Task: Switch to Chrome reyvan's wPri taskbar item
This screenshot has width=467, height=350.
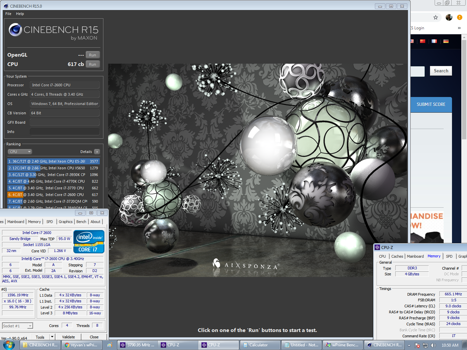Action: (x=81, y=345)
